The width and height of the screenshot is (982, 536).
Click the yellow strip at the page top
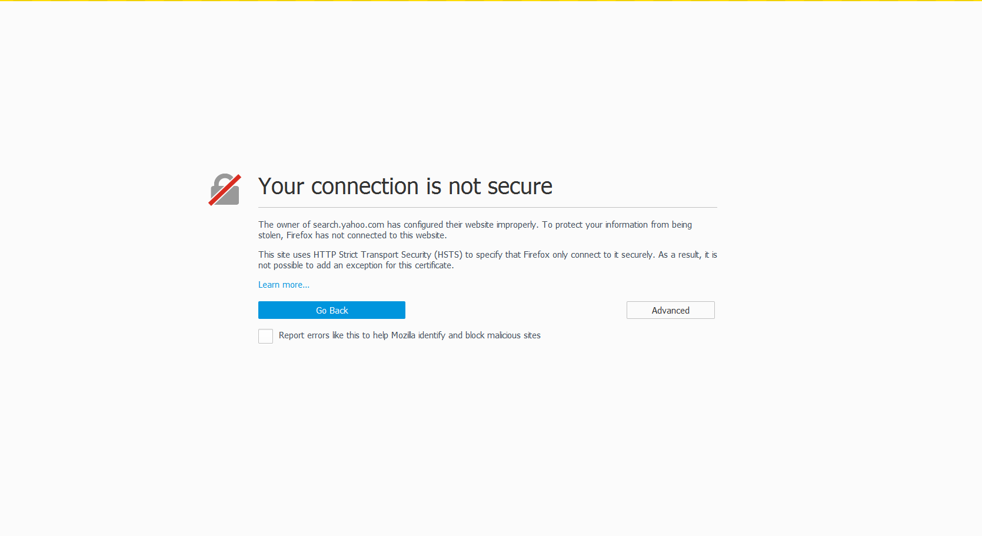point(491,1)
